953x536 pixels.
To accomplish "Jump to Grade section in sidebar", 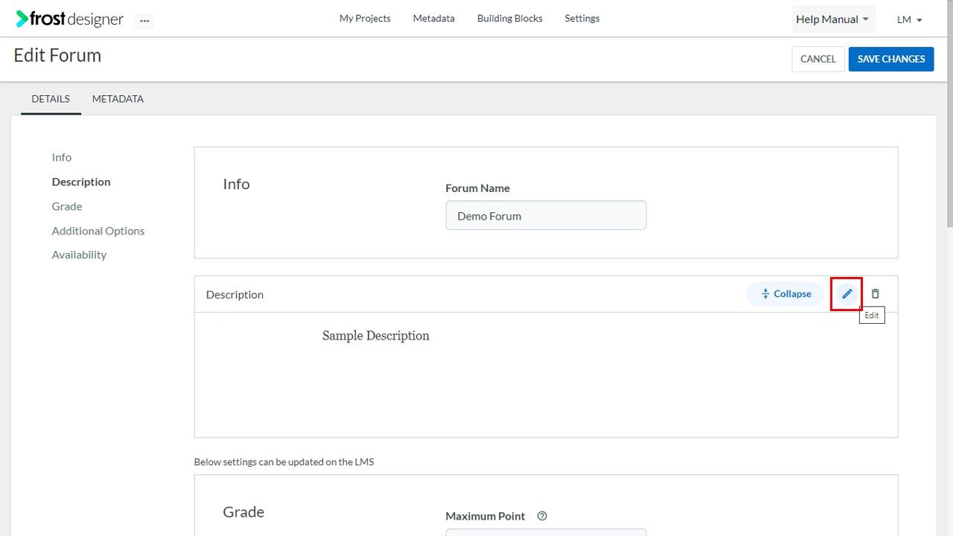I will tap(67, 206).
